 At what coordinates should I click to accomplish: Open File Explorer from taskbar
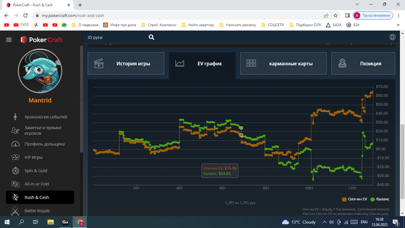click(x=50, y=222)
